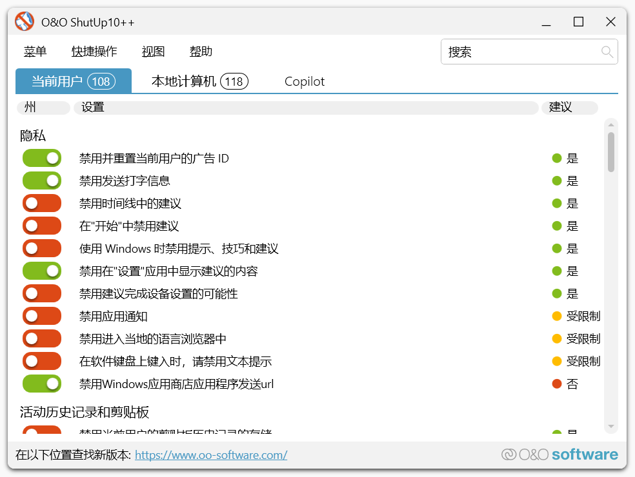Turn off 禁用Windows应用商店应用程序发送url switch
Image resolution: width=635 pixels, height=477 pixels.
tap(42, 384)
